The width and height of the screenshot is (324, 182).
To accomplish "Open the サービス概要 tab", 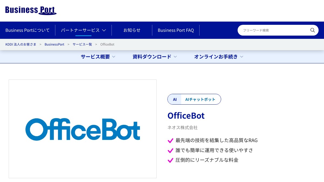I will pyautogui.click(x=95, y=57).
